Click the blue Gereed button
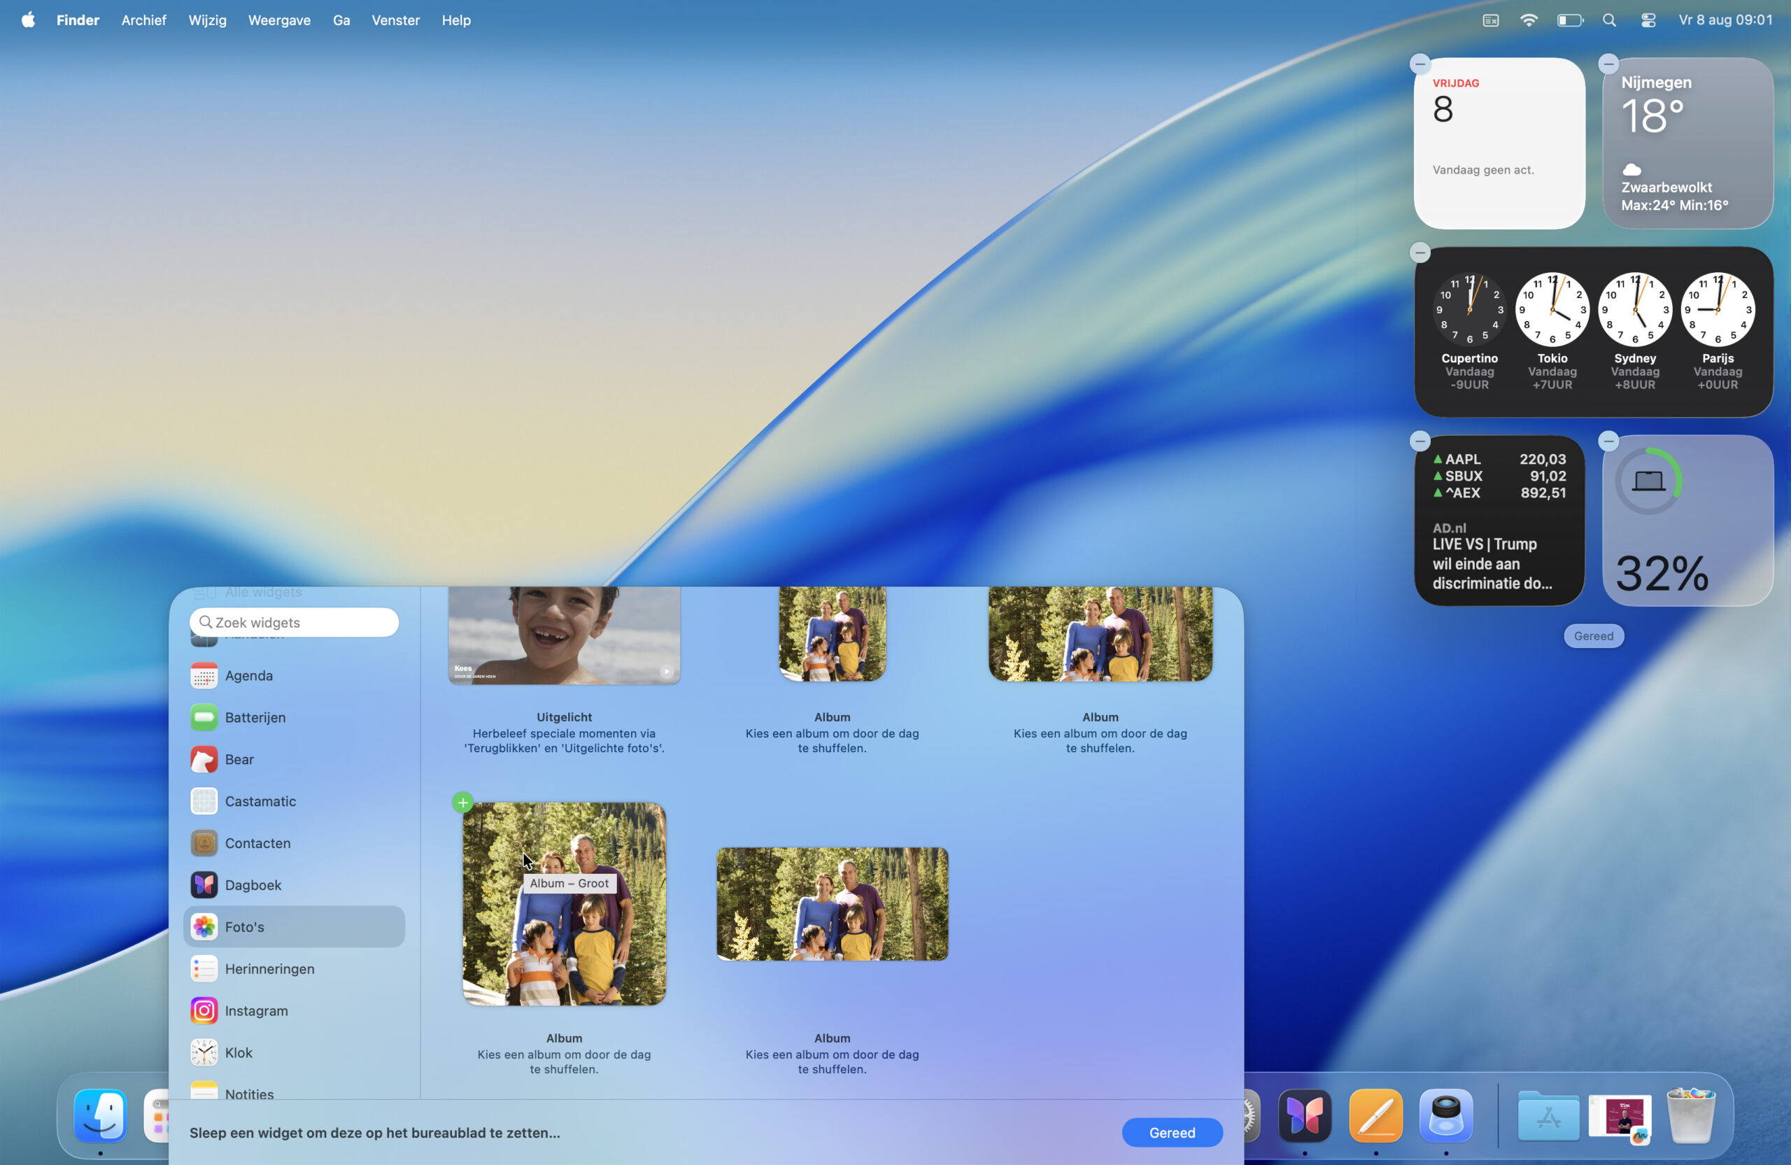The width and height of the screenshot is (1791, 1165). point(1172,1132)
